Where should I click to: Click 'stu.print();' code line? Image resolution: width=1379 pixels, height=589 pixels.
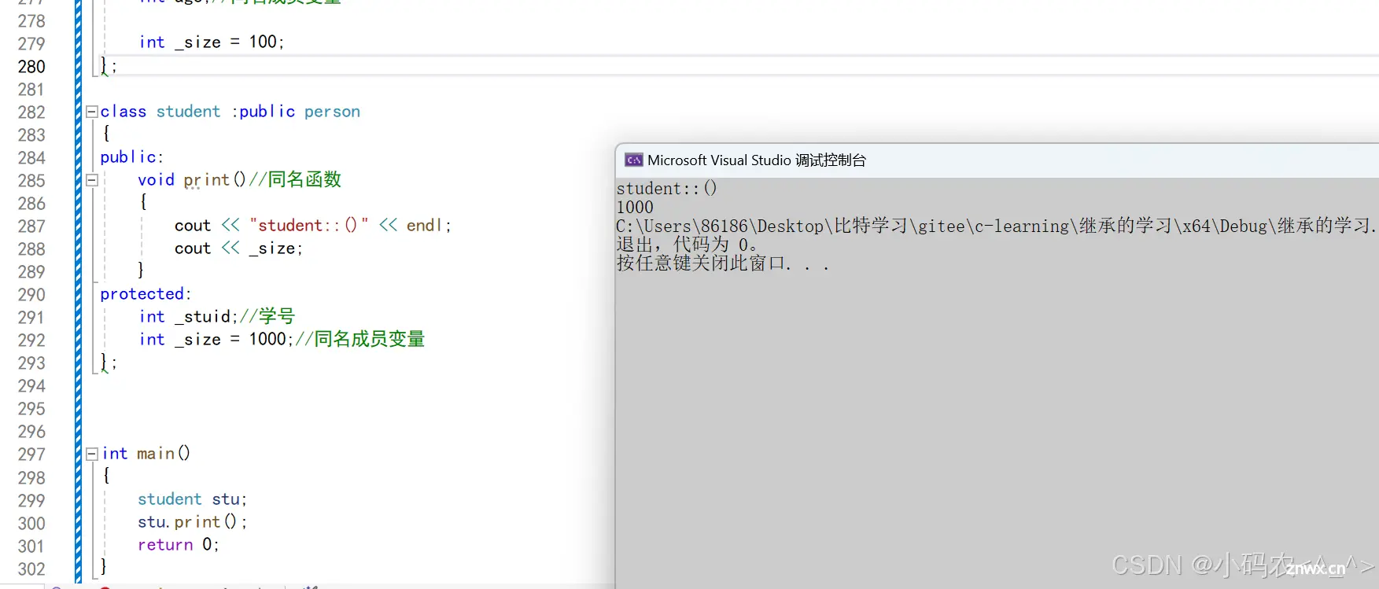tap(192, 522)
